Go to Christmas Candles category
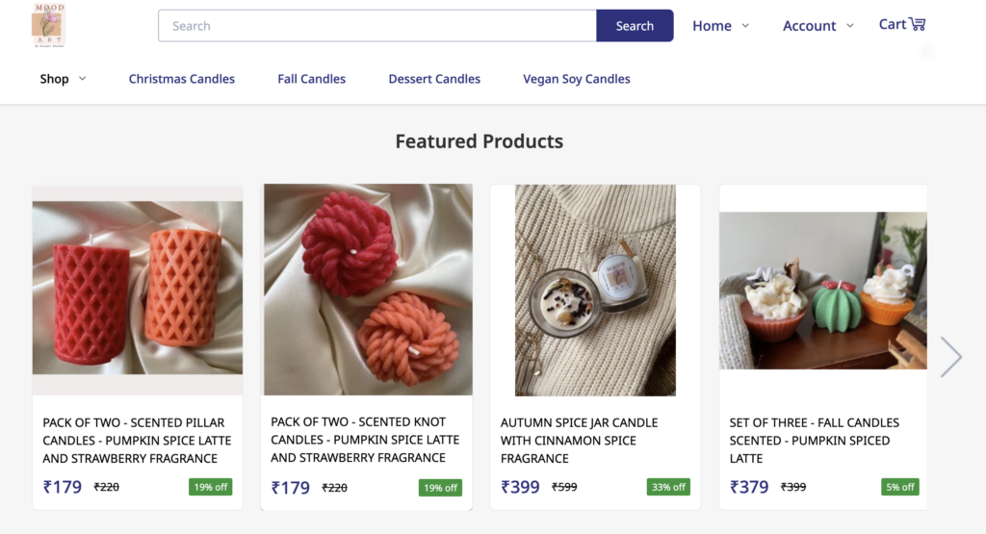Viewport: 986px width, 534px height. (x=182, y=79)
